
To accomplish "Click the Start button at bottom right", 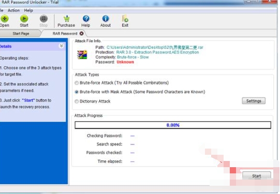I will click(x=257, y=175).
